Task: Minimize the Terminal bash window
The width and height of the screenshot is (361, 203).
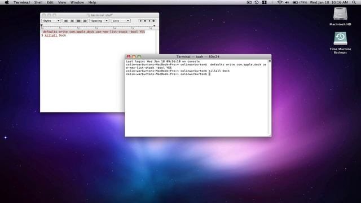Action: coord(134,56)
